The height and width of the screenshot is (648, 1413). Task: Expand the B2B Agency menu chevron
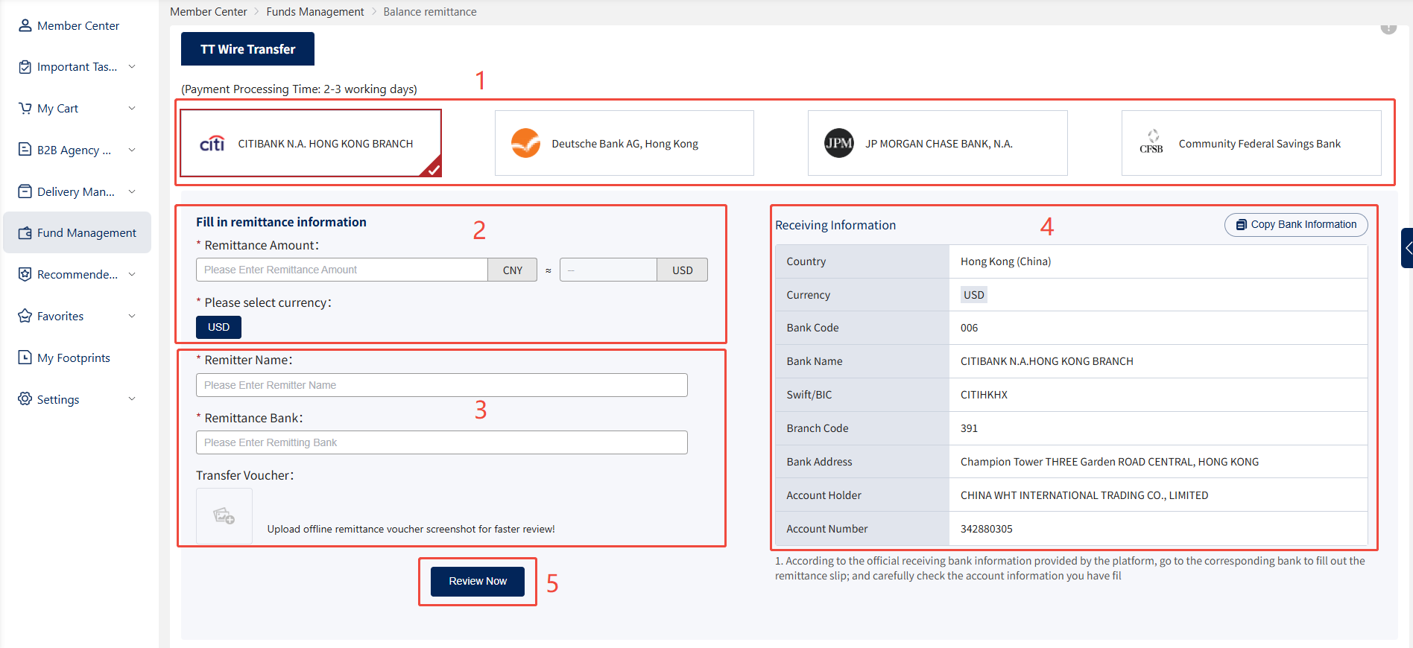(x=132, y=150)
